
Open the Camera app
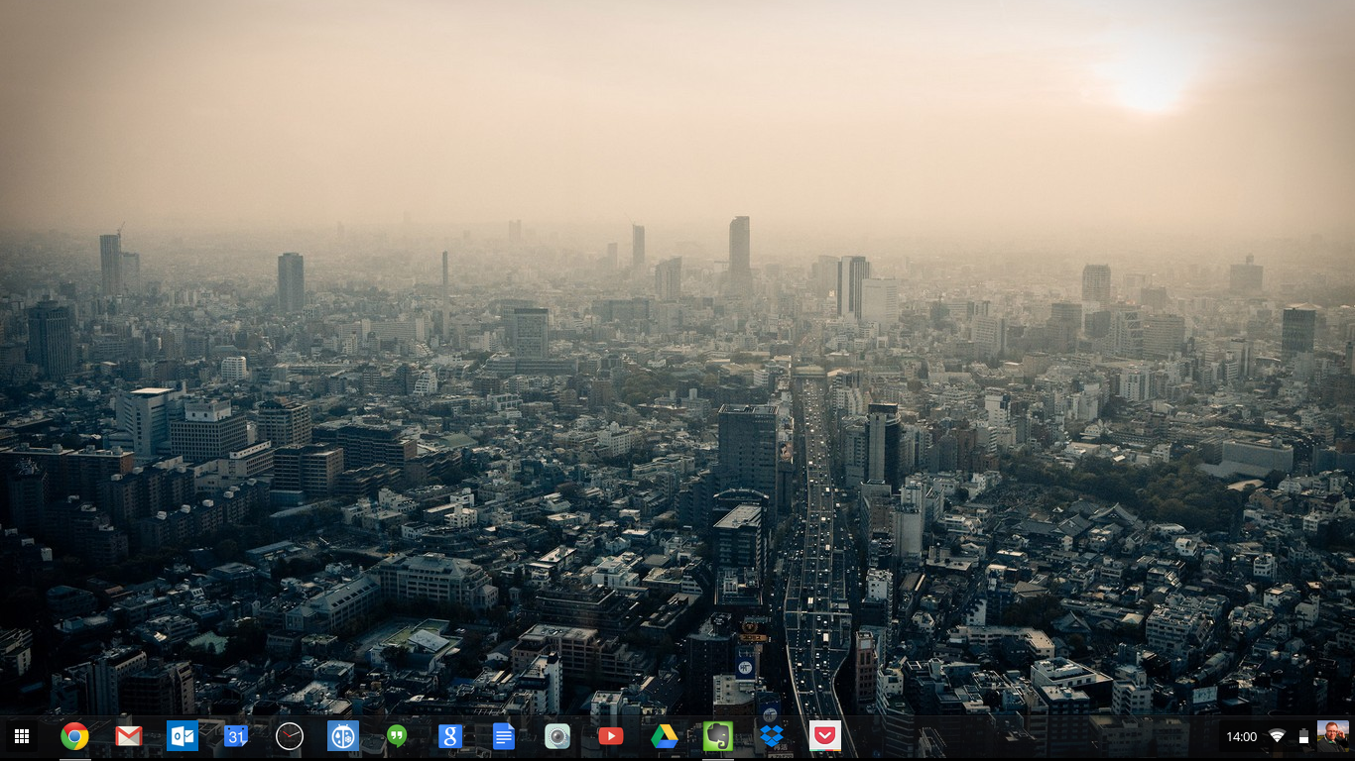pyautogui.click(x=557, y=736)
